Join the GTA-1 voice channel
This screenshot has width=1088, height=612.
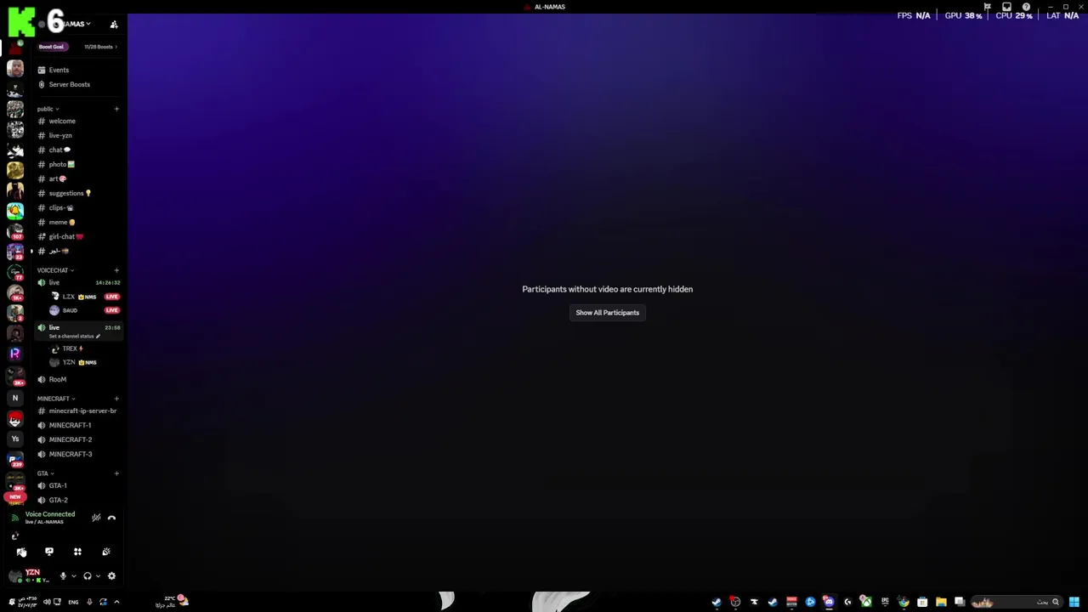pyautogui.click(x=78, y=485)
